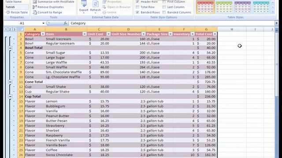Open the Name Box dropdown arrow
This screenshot has width=282, height=158.
(43, 23)
